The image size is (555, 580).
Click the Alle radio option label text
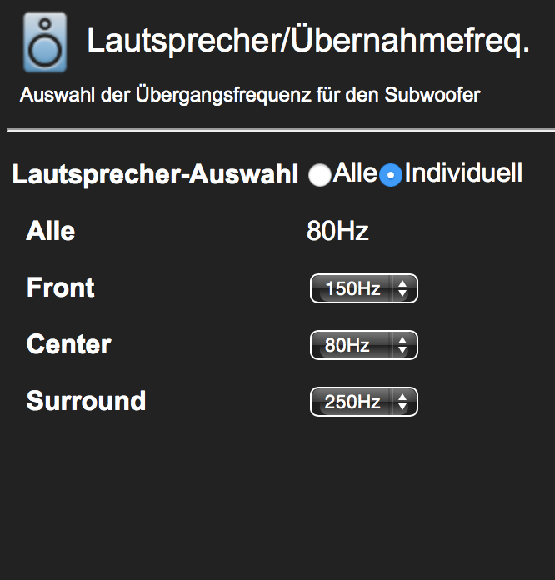356,173
